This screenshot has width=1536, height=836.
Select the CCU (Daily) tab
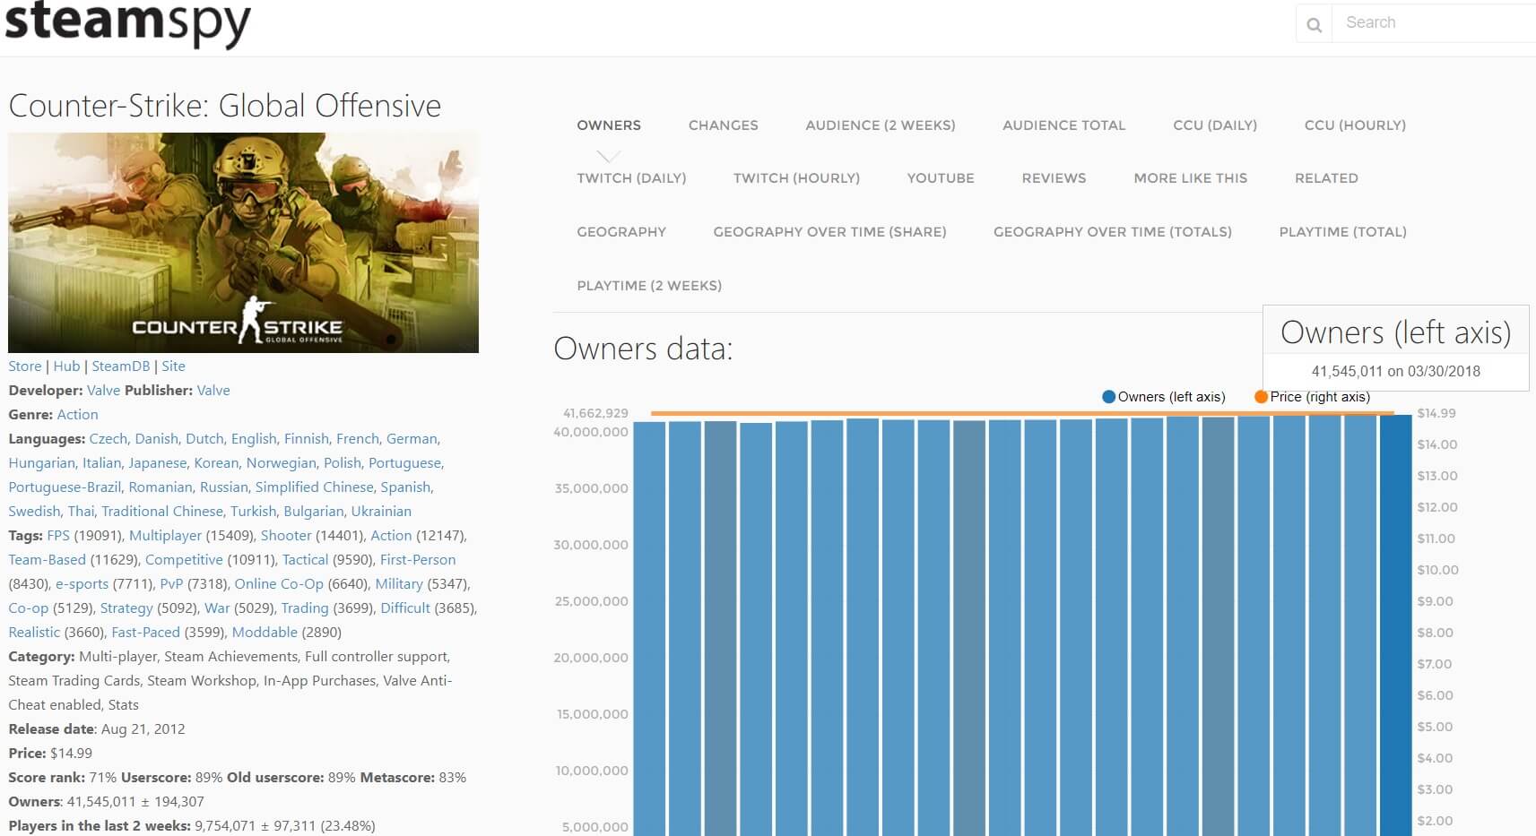tap(1214, 125)
